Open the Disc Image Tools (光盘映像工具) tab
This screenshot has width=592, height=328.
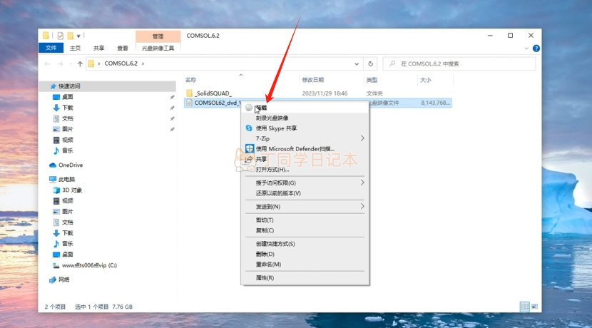tap(158, 48)
